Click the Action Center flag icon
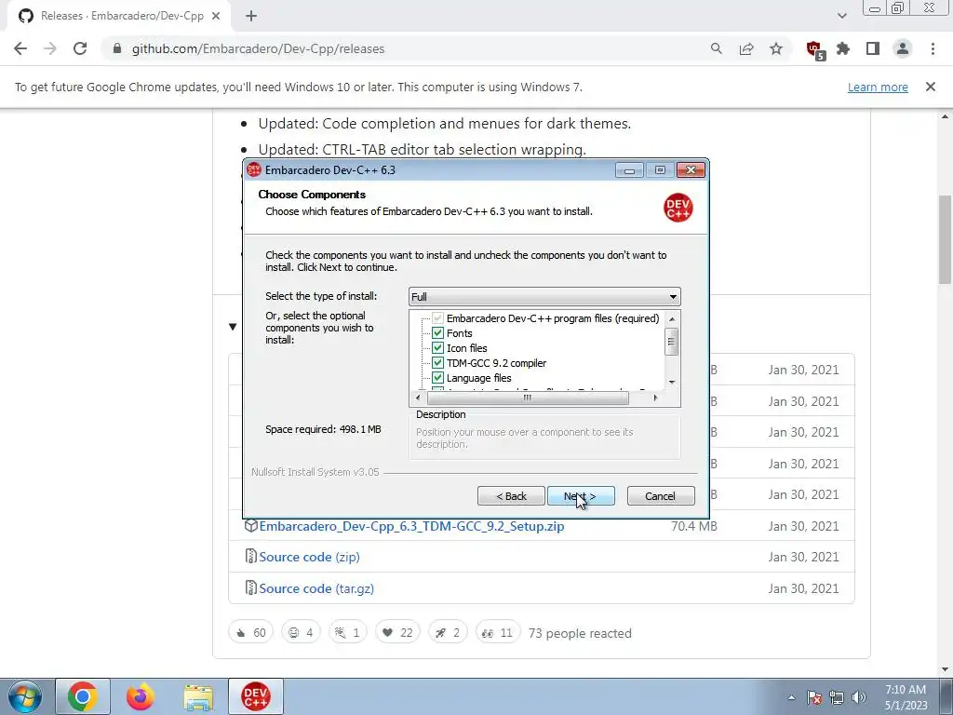This screenshot has height=715, width=953. (814, 697)
